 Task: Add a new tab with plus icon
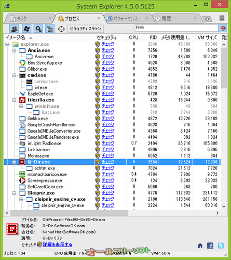[207, 19]
